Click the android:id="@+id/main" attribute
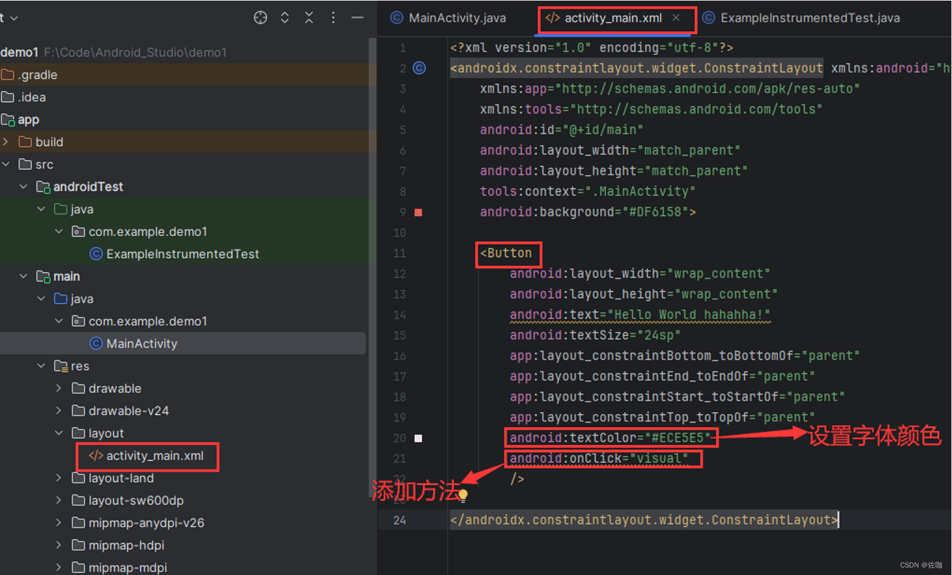Viewport: 952px width, 575px height. 561,130
